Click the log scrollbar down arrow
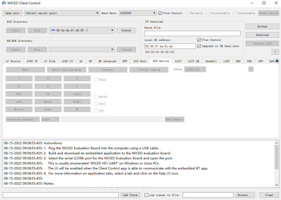Viewport: 281px width, 200px height. click(x=276, y=185)
